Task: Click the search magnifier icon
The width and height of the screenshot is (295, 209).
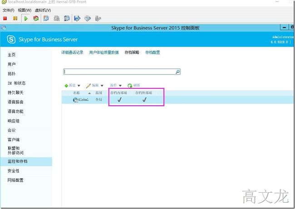Action: [x=177, y=72]
